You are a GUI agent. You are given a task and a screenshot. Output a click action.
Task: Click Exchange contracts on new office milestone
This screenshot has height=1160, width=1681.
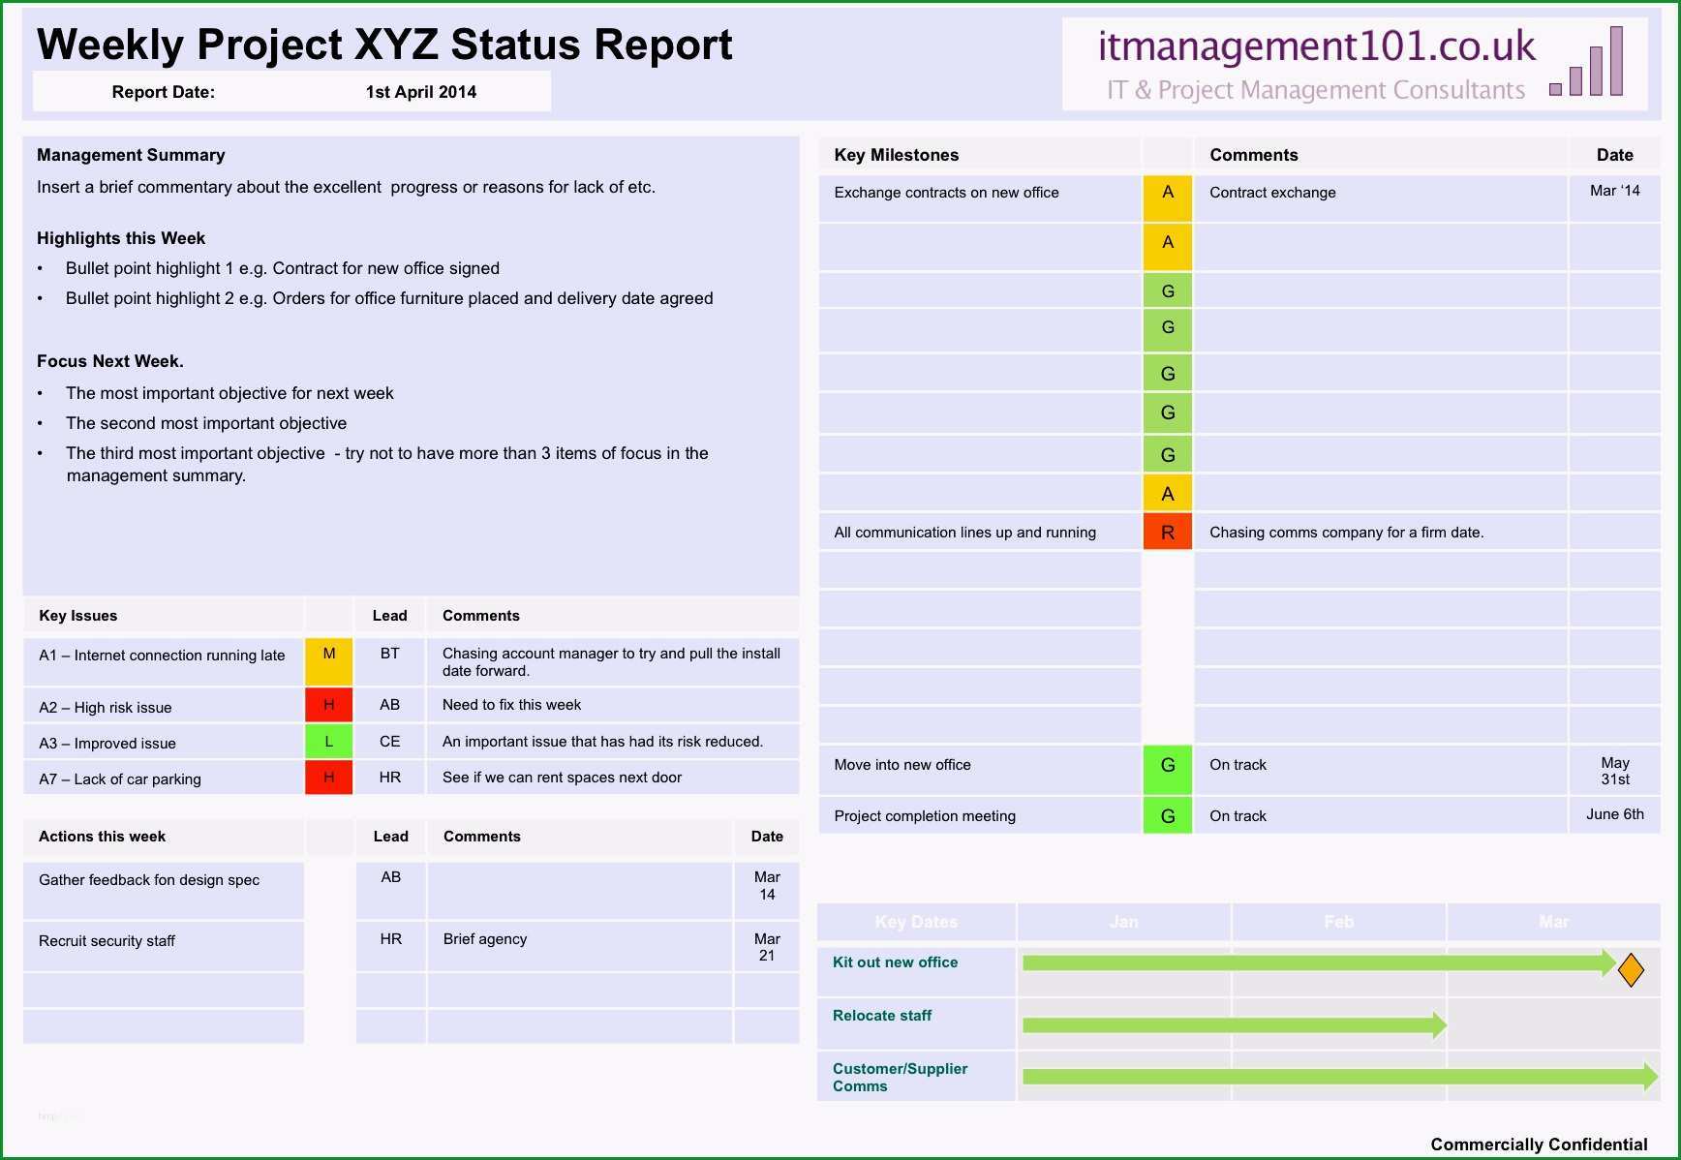tap(946, 193)
